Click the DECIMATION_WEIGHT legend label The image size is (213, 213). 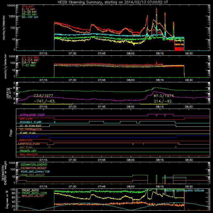coord(34,168)
